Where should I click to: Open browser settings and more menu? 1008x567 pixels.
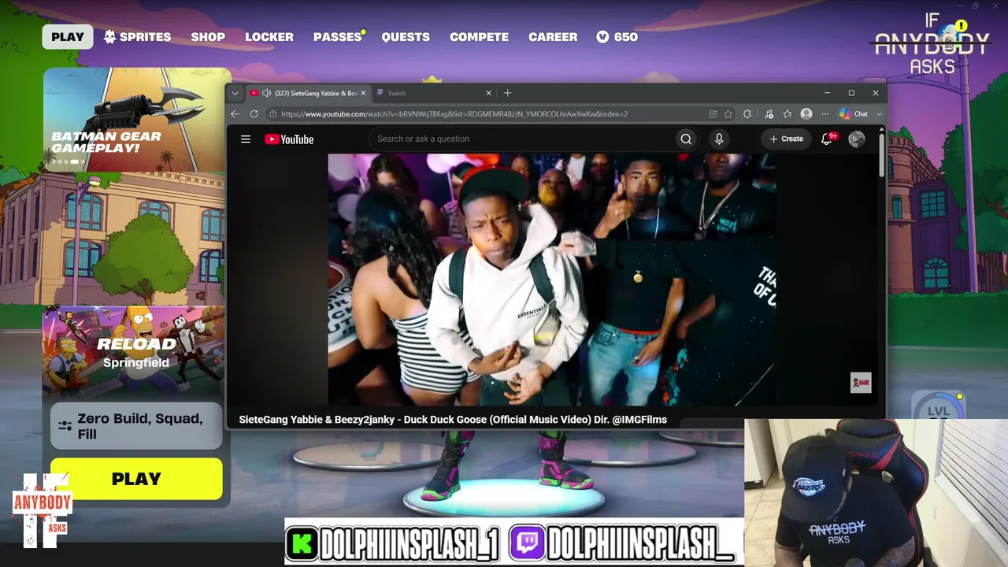click(x=825, y=114)
